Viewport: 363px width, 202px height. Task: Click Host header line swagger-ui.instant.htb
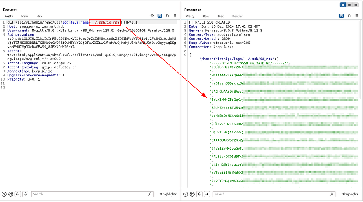[36, 26]
